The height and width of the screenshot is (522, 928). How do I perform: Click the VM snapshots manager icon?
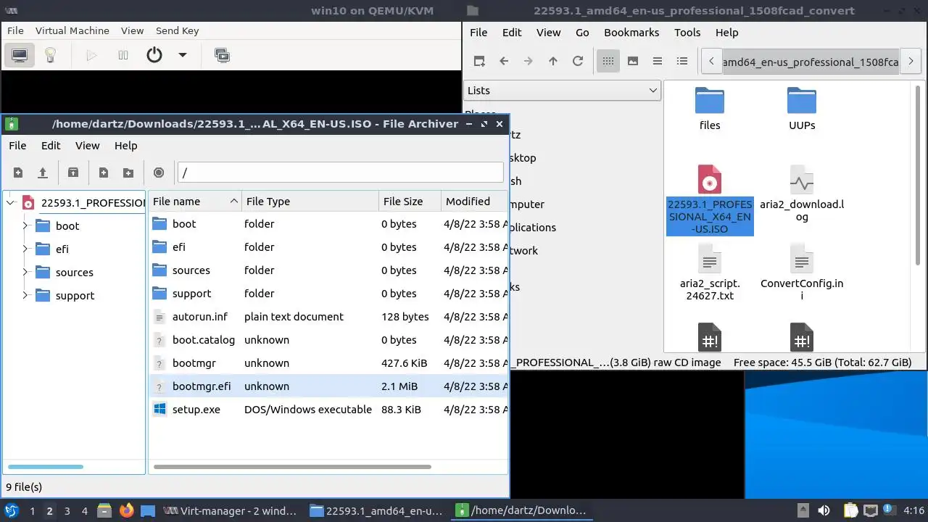223,55
